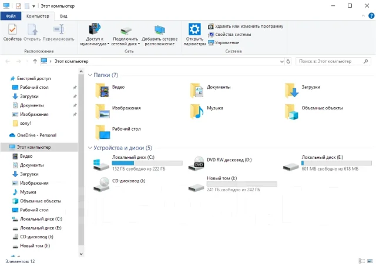The width and height of the screenshot is (376, 266).
Task: Select Новый том (J:) drive icon
Action: [x=196, y=187]
